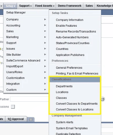Select Convert Classes to Locations
Screen dimensions: 113x135
(x=75, y=110)
